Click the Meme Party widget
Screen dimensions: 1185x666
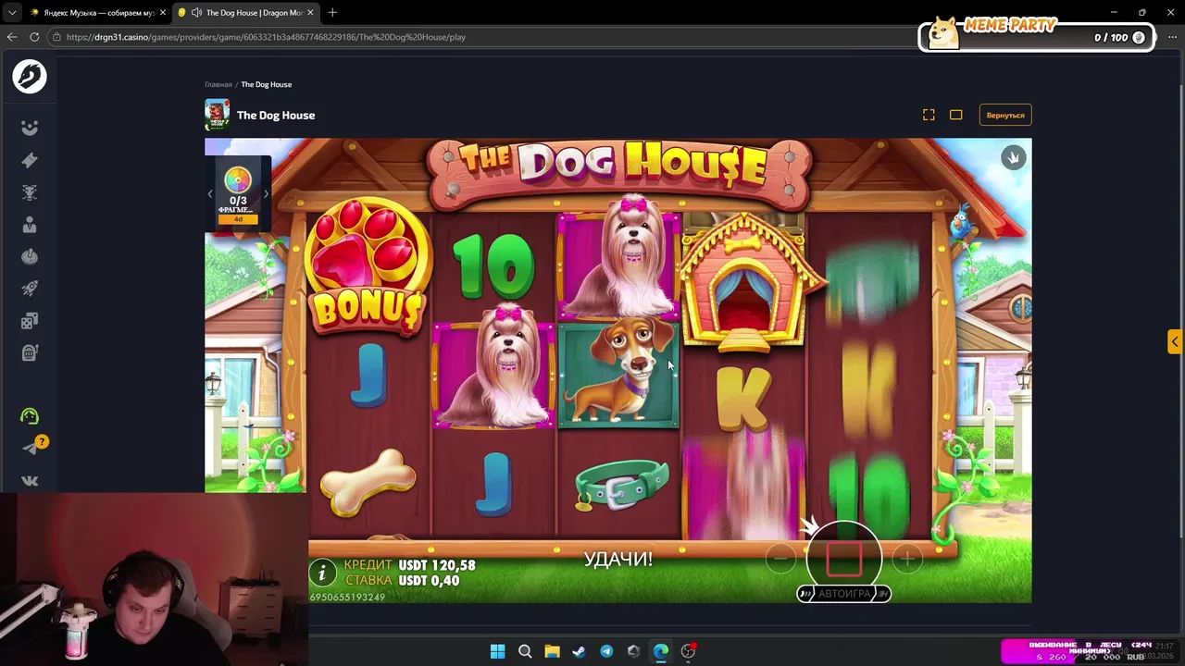[x=1037, y=34]
